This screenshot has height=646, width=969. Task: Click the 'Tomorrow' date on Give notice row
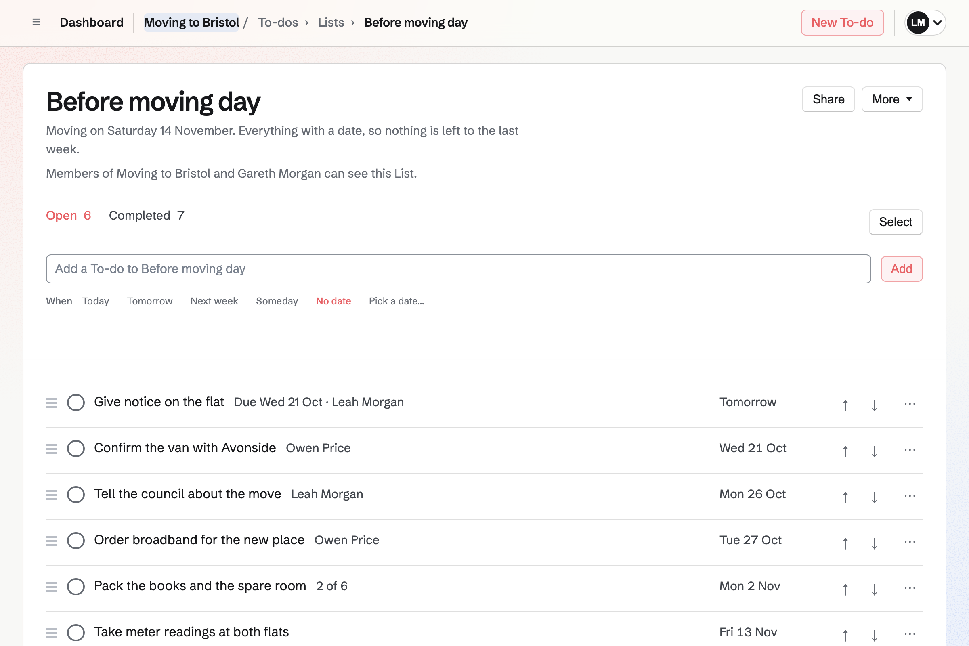(x=748, y=402)
